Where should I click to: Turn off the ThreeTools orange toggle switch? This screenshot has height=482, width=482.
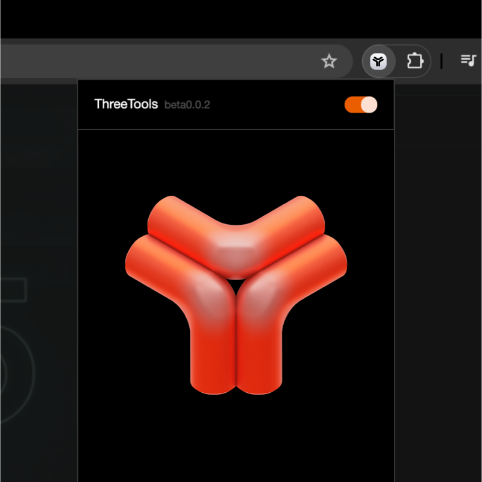click(x=361, y=105)
